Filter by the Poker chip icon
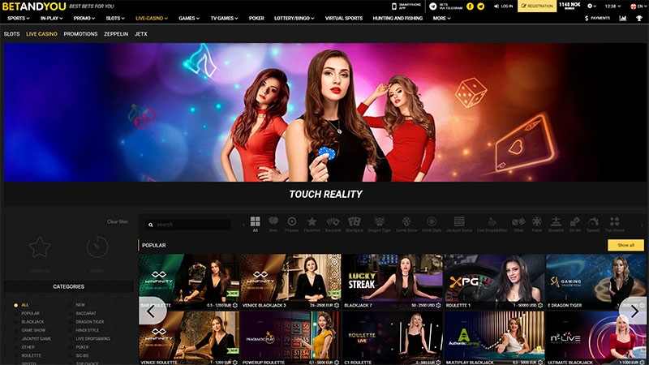Viewport: 649px width, 365px height. [537, 224]
